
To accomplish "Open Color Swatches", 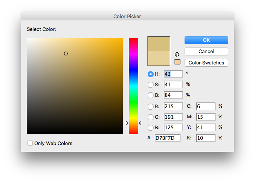I will click(206, 63).
